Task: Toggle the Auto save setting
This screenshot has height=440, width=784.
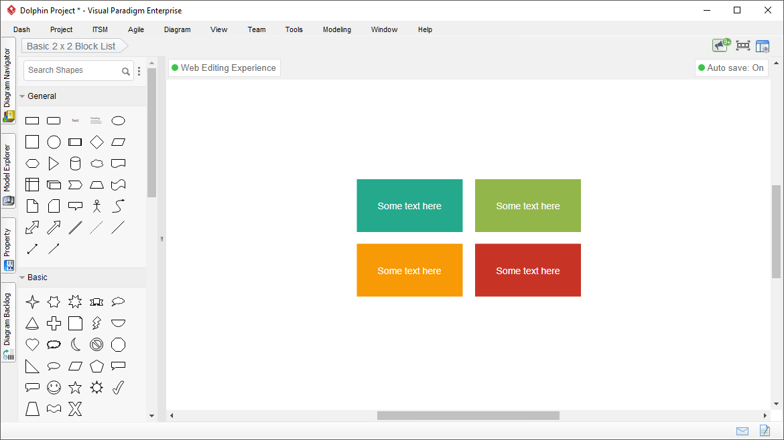Action: click(731, 68)
